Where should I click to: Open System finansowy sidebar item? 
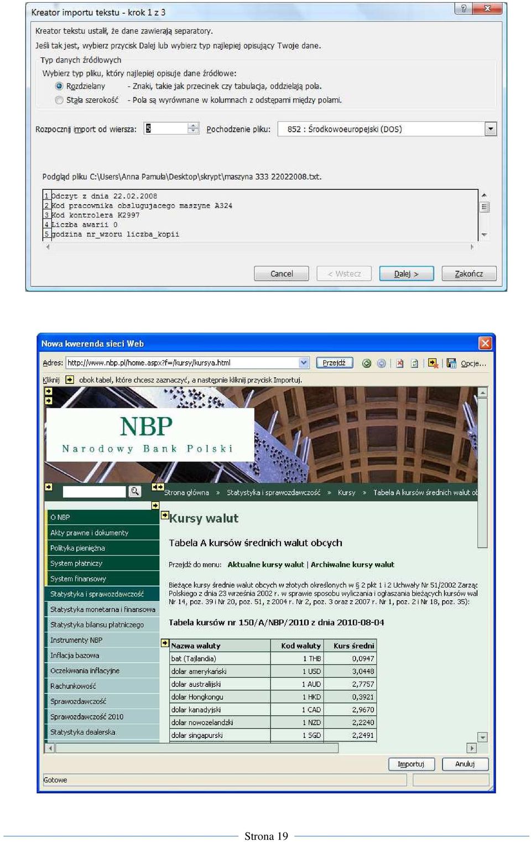(x=103, y=579)
